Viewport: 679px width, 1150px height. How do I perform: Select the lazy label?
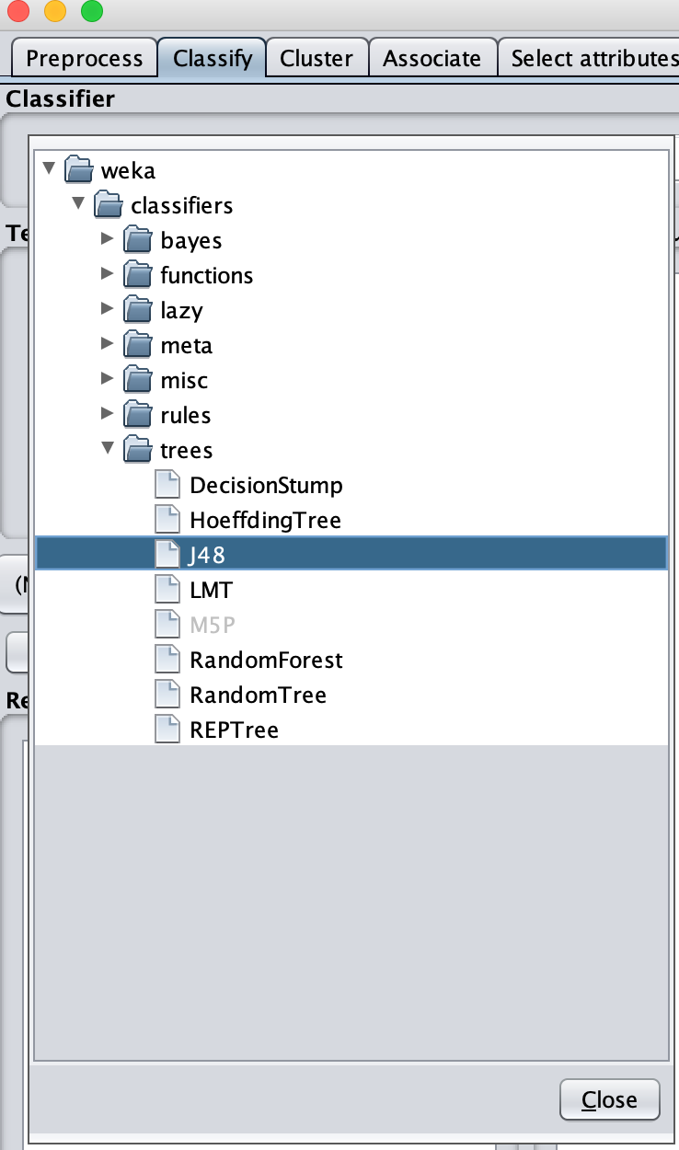point(180,311)
